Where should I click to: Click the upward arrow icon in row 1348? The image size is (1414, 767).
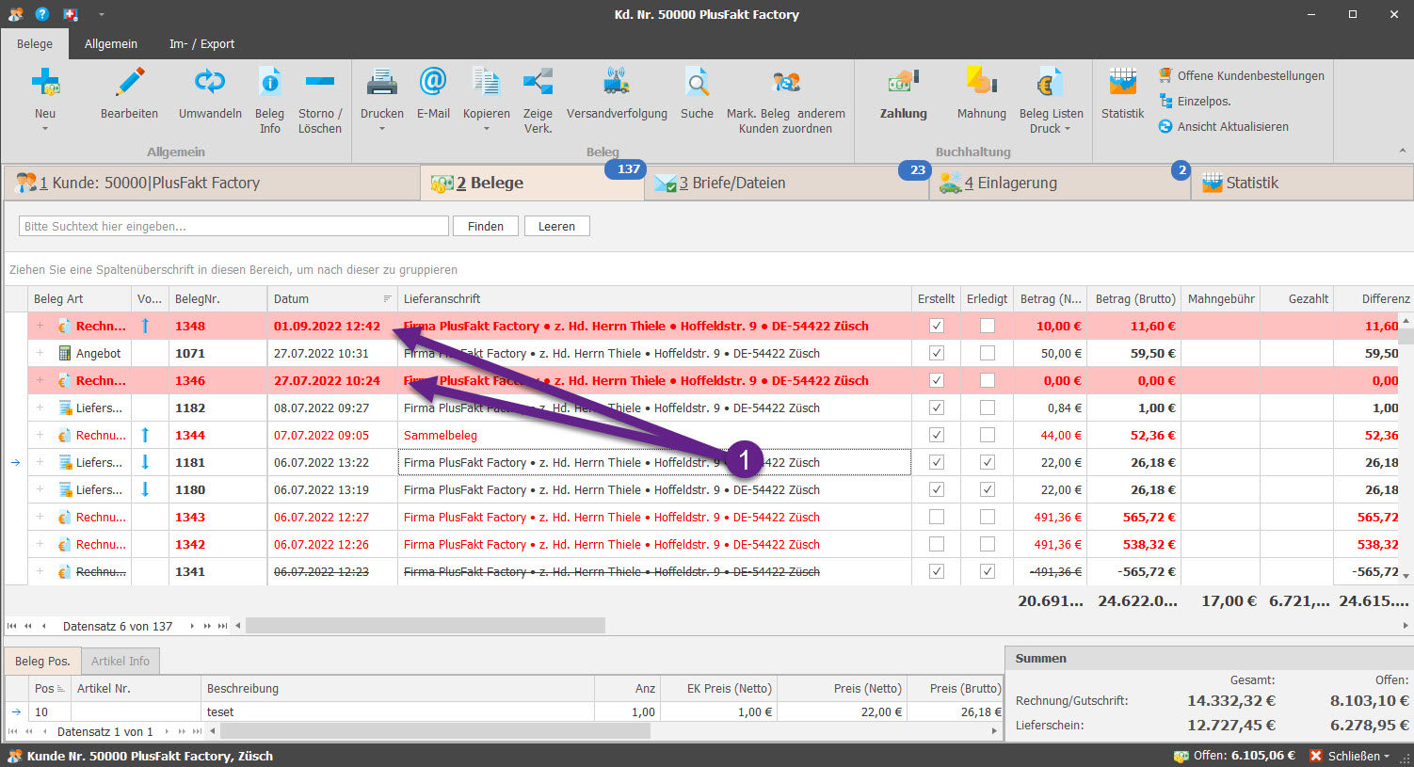(145, 326)
